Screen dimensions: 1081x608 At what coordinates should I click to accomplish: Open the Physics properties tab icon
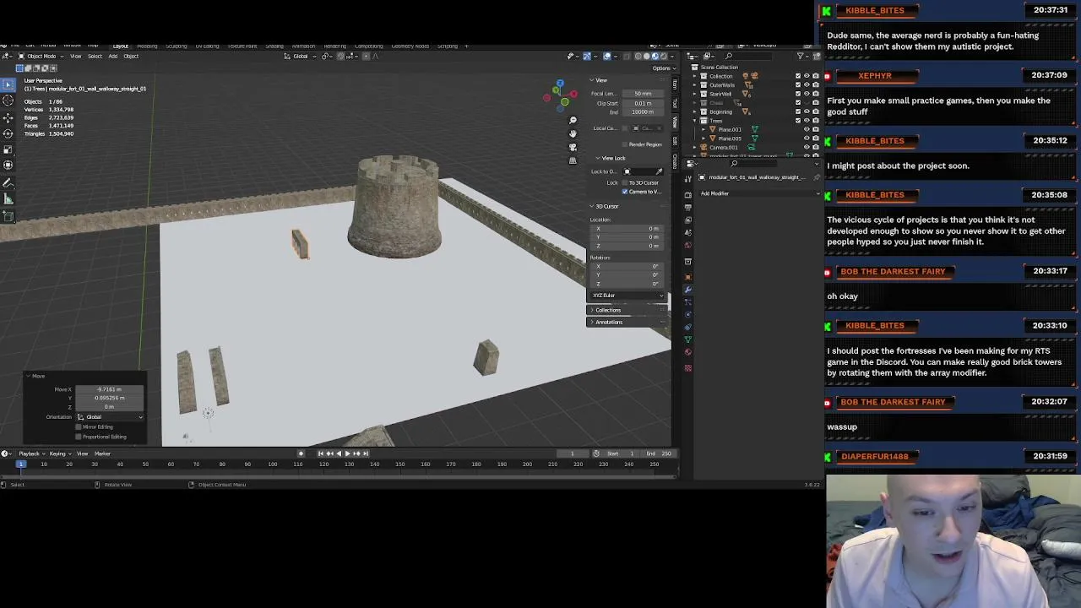coord(688,314)
